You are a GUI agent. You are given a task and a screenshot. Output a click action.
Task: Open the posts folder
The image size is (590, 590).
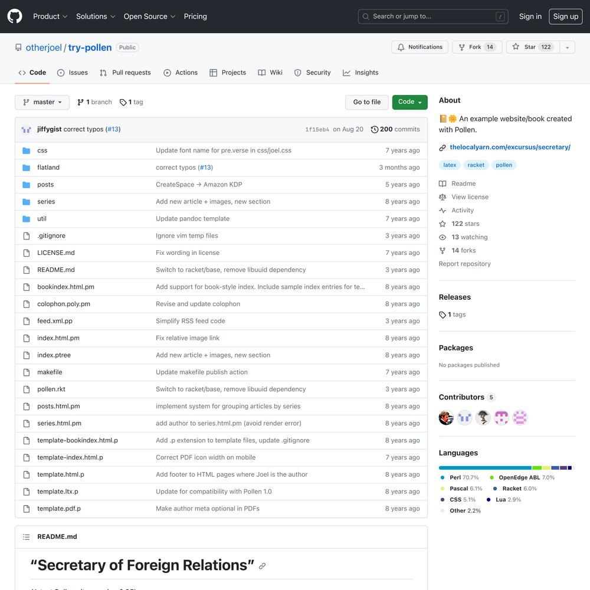[45, 185]
